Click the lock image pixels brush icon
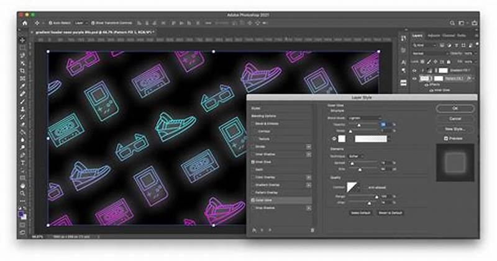Image resolution: width=497 pixels, height=261 pixels. [429, 62]
